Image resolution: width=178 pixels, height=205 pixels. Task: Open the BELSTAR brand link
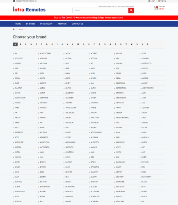tap(94, 172)
